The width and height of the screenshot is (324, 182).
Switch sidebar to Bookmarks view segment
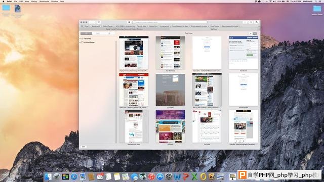(x=86, y=33)
